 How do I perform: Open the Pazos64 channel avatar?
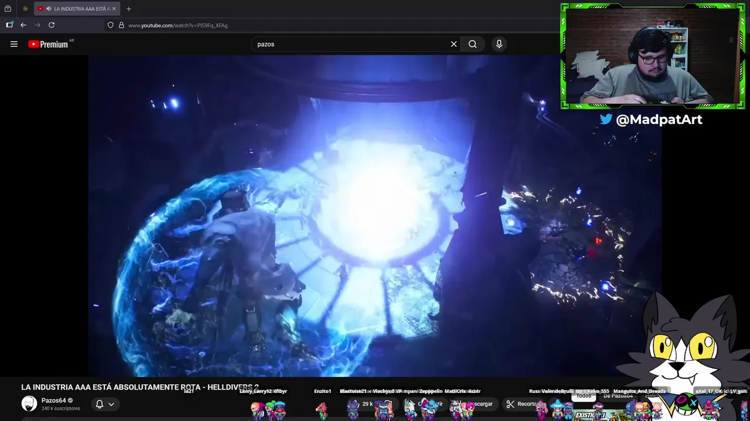click(29, 403)
